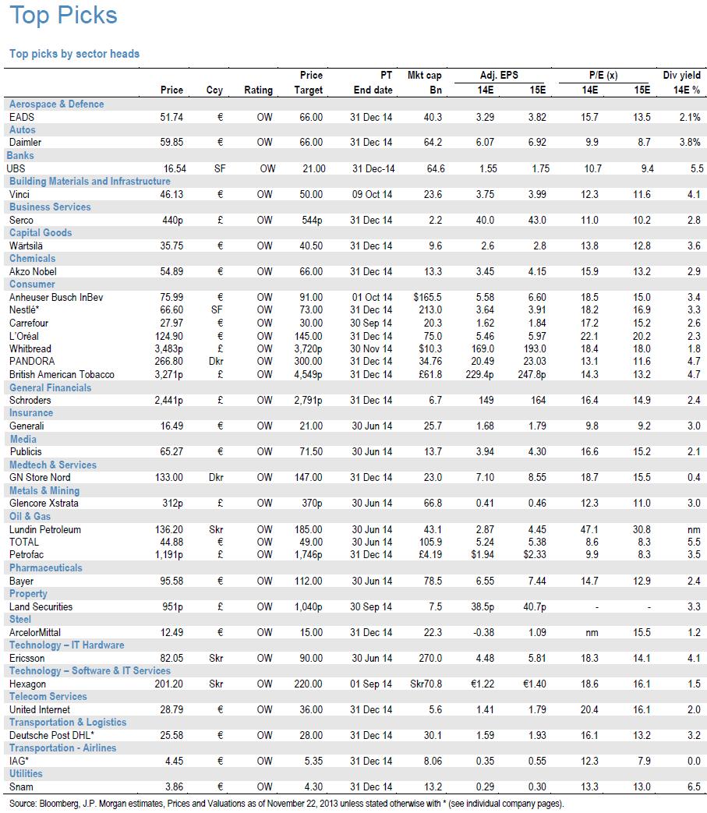Select the GN Store Nord name
Screen dimensions: 707x813
click(40, 478)
